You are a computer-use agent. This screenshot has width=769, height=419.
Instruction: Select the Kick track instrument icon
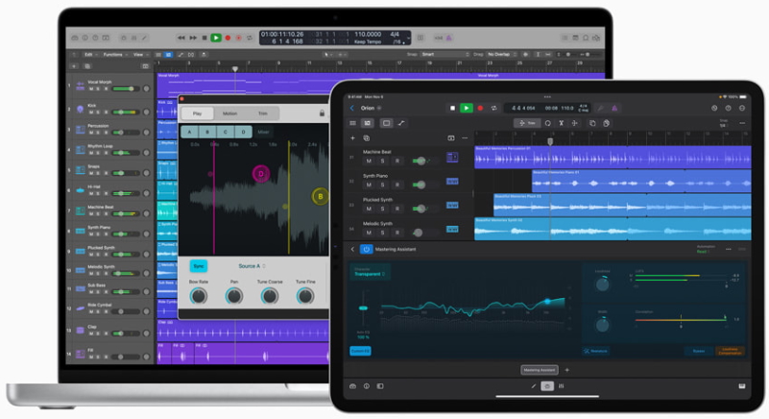81,109
